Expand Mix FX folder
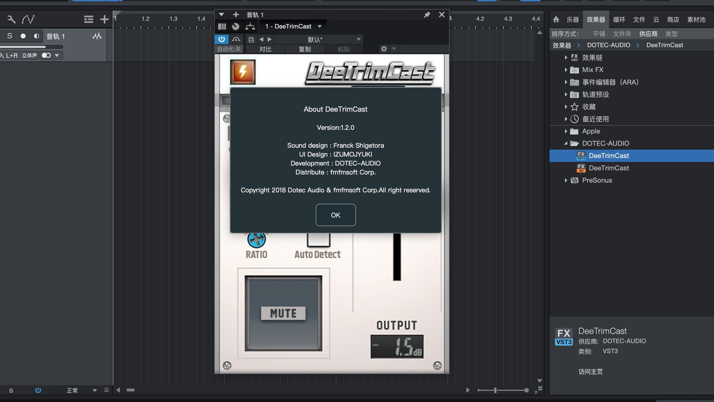The height and width of the screenshot is (402, 714). pyautogui.click(x=566, y=70)
